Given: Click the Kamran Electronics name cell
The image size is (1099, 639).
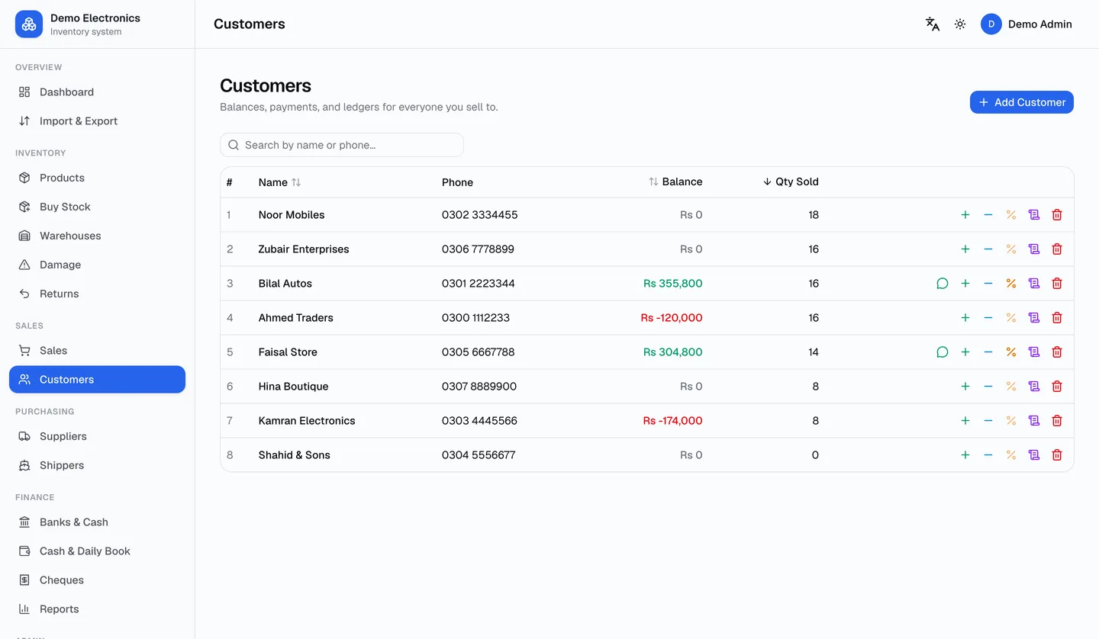Looking at the screenshot, I should point(307,421).
